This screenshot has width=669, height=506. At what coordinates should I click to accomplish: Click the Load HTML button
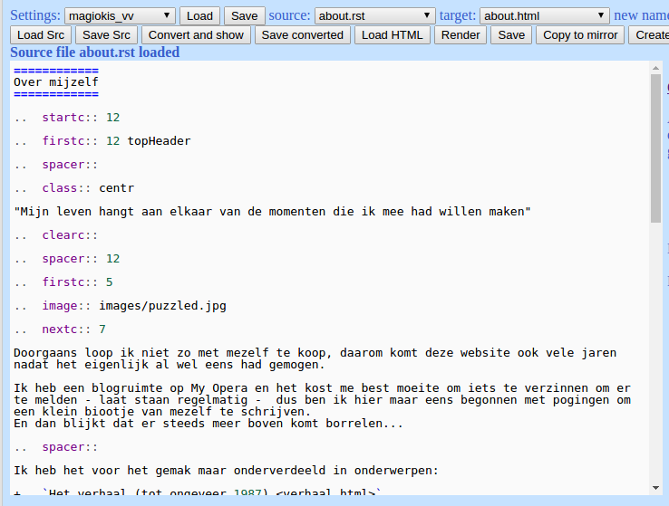(393, 35)
